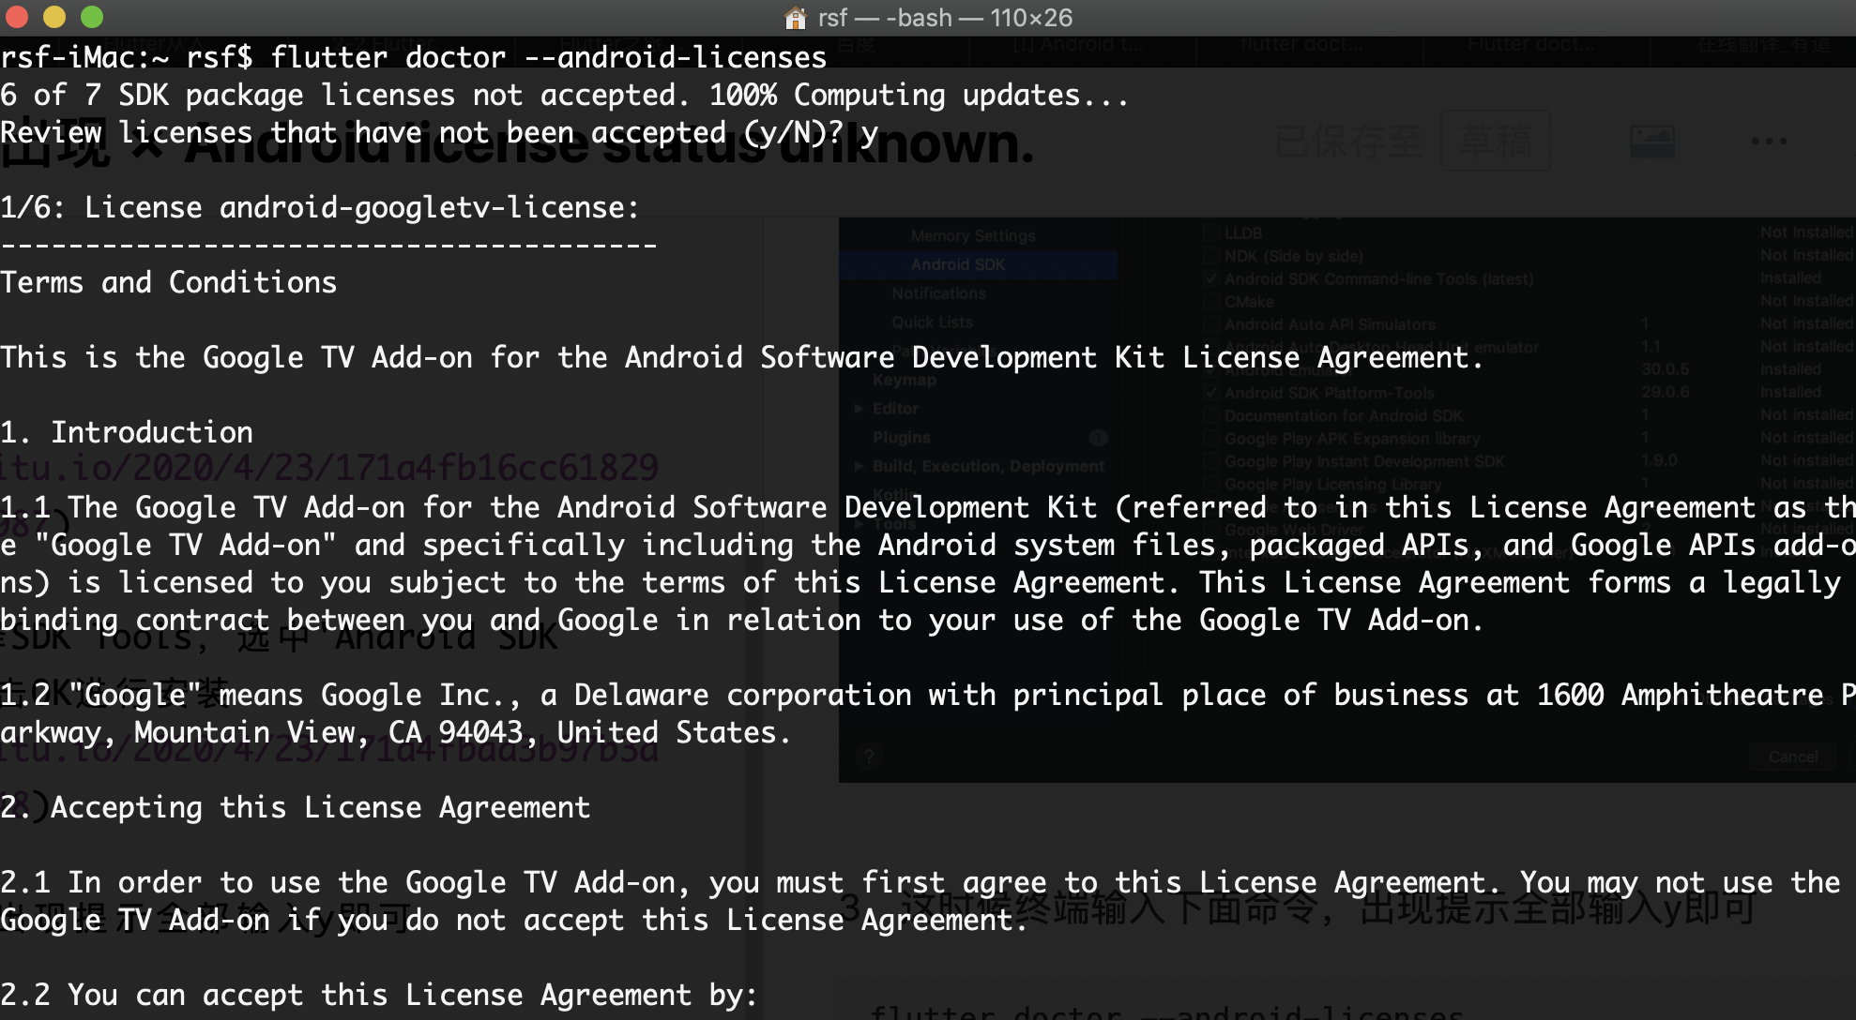The width and height of the screenshot is (1856, 1020).
Task: Click the Terminal window title 'rsf — -bash — 110×26'
Action: (x=945, y=18)
